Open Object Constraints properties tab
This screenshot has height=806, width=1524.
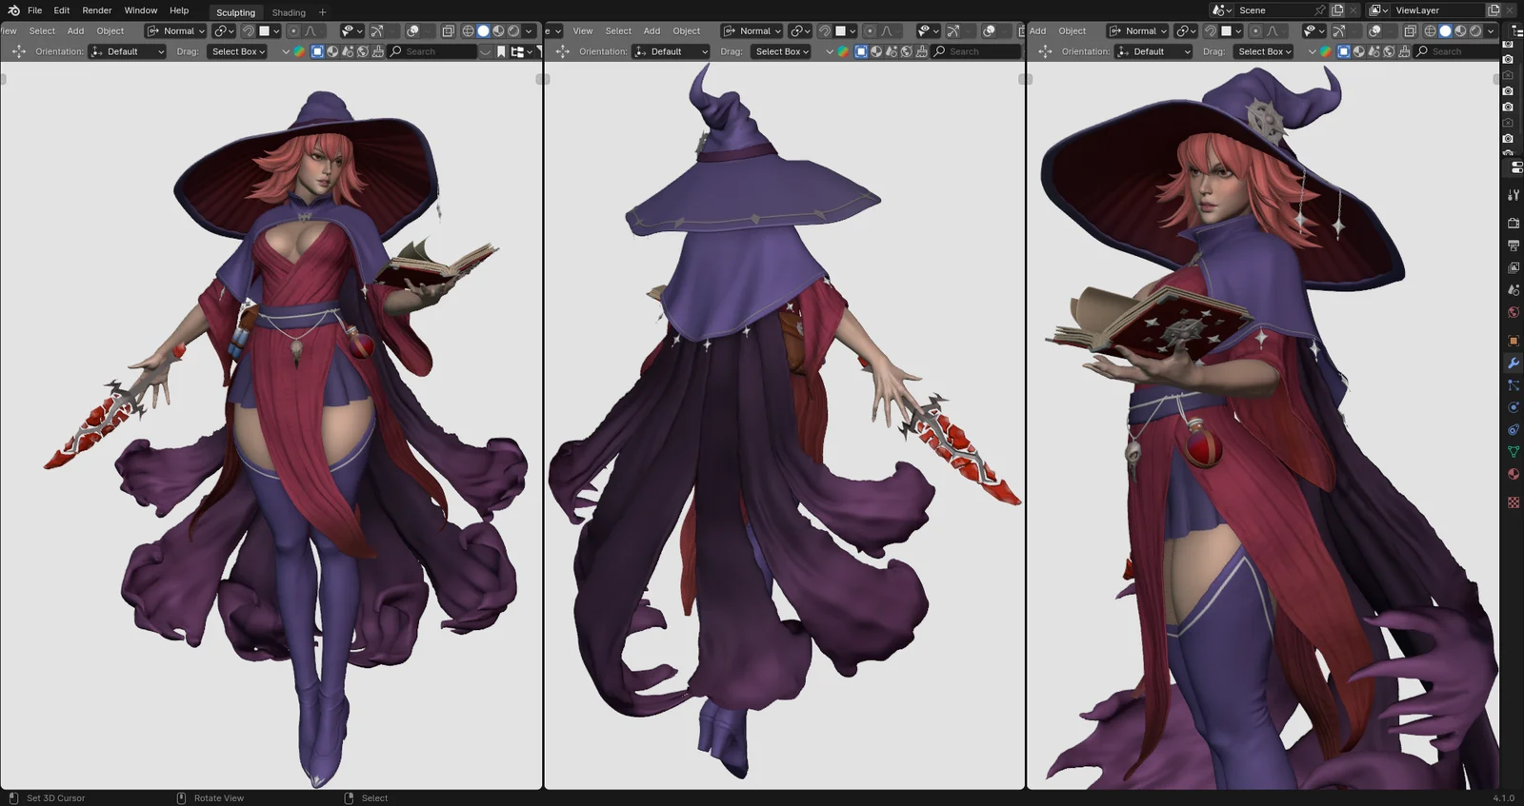[x=1514, y=429]
